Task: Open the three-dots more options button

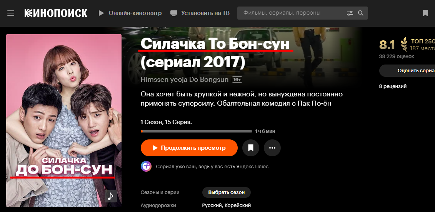Action: [272, 148]
